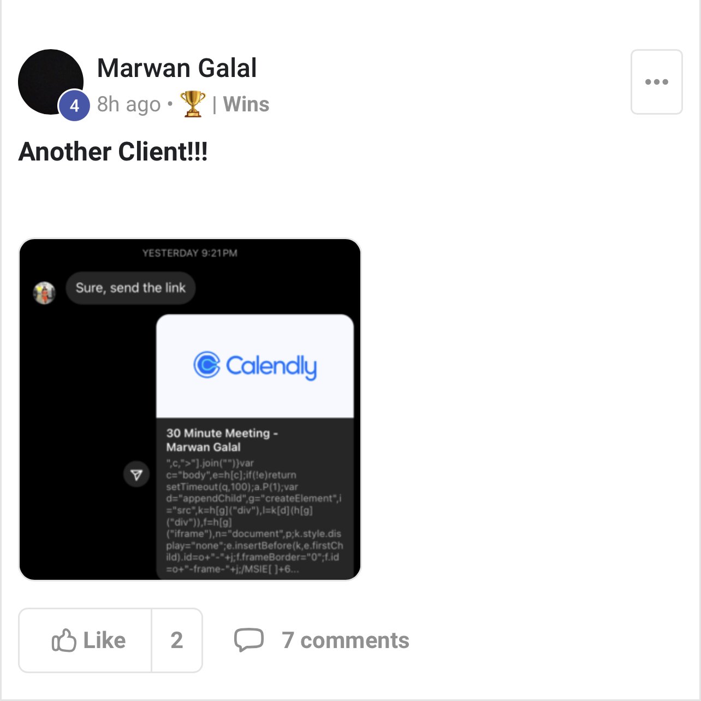
Task: Click the thumbs-up icon to like
Action: 64,640
